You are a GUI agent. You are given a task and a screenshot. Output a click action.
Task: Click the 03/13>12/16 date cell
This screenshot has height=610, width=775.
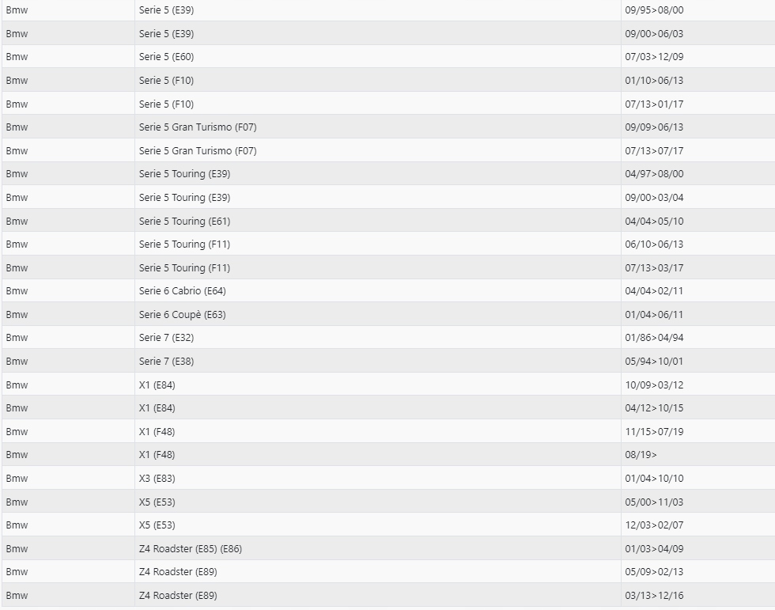point(654,595)
